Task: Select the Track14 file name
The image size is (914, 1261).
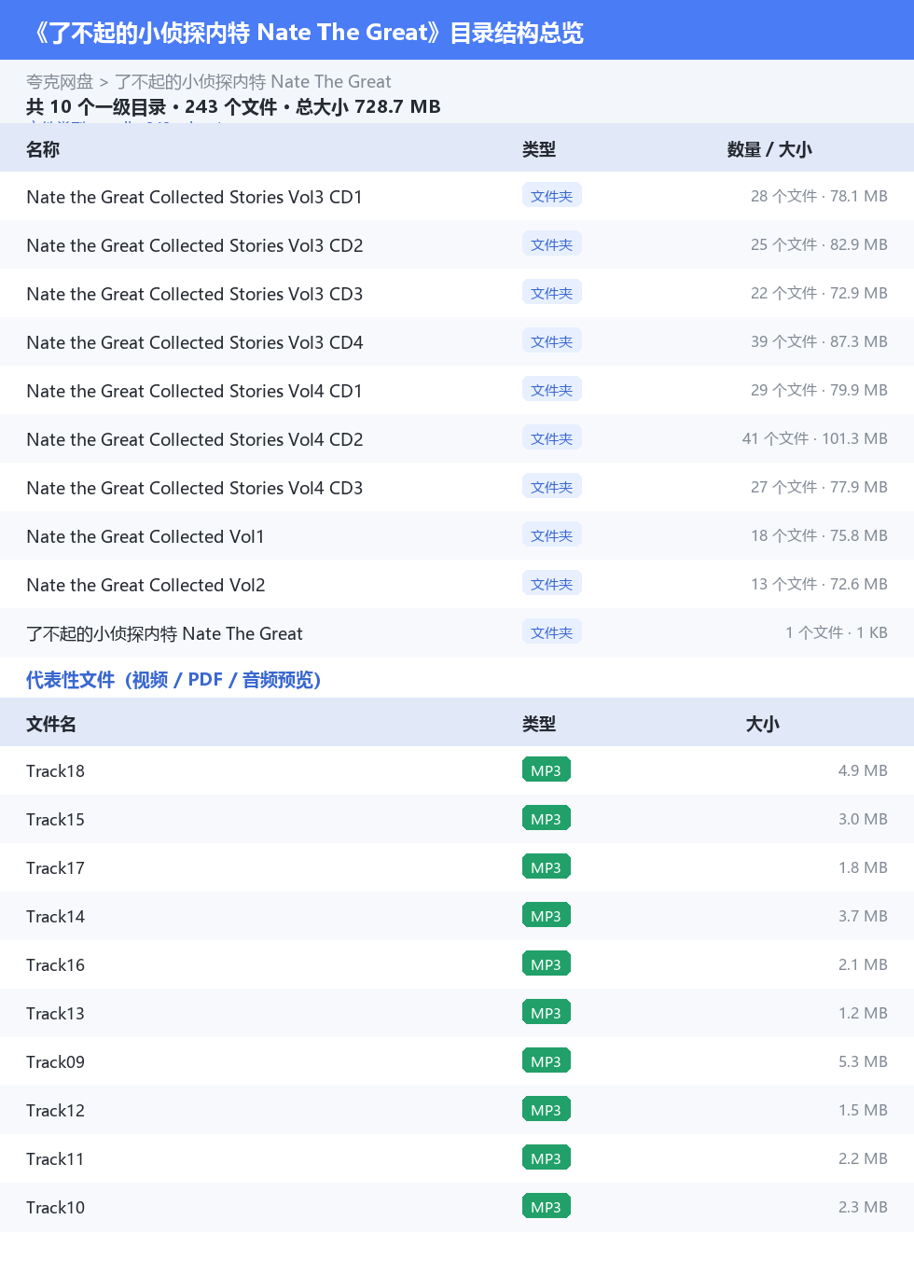Action: click(x=55, y=917)
